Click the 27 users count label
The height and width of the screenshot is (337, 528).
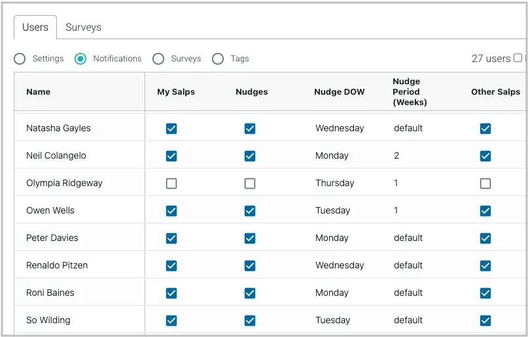pos(491,59)
